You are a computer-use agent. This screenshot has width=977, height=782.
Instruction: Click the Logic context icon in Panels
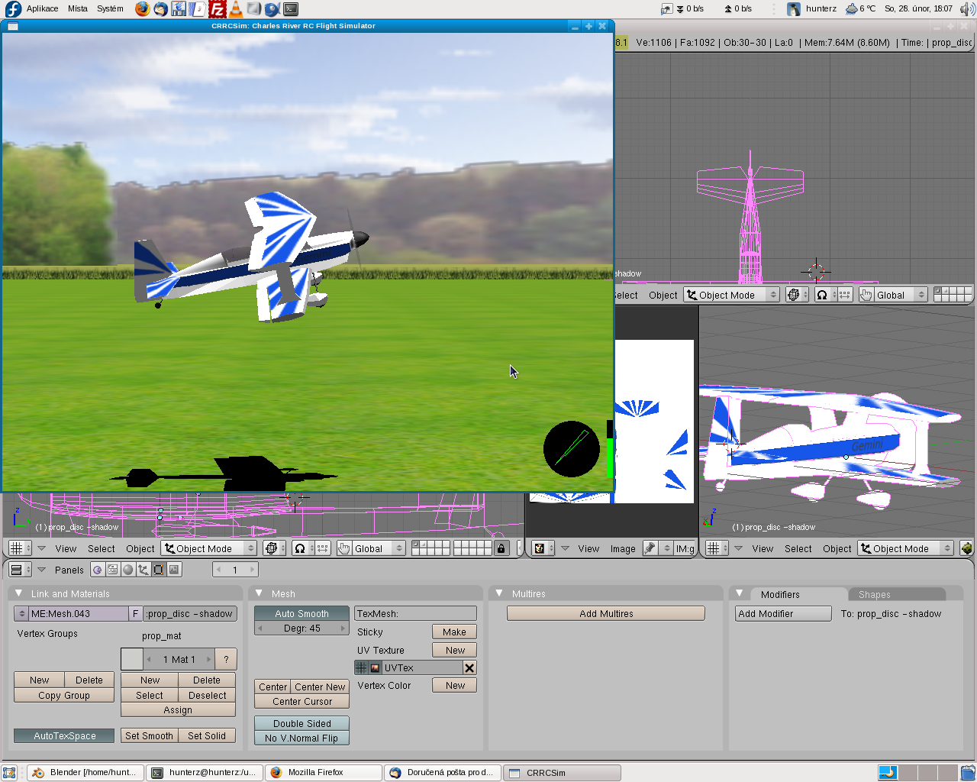pyautogui.click(x=98, y=570)
